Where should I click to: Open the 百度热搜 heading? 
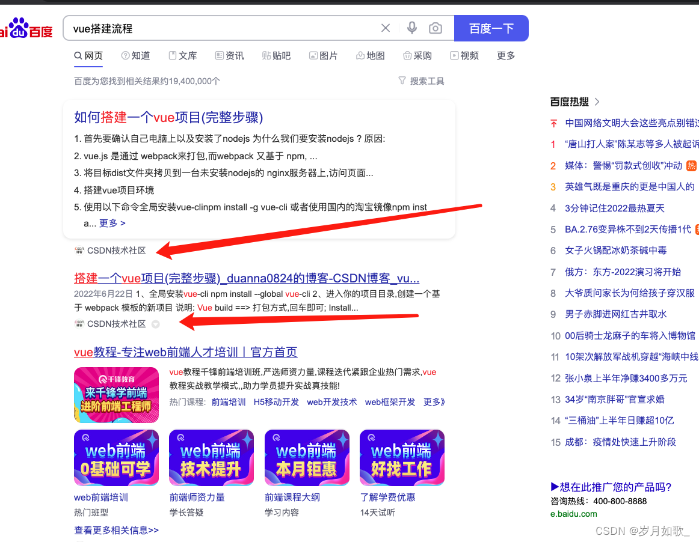coord(569,102)
